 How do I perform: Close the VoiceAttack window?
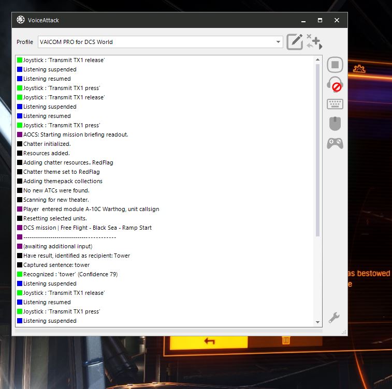click(x=337, y=20)
